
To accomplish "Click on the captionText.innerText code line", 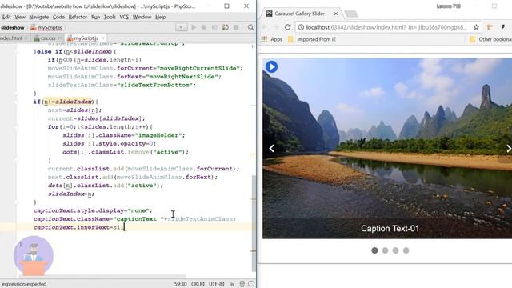I will tap(79, 227).
